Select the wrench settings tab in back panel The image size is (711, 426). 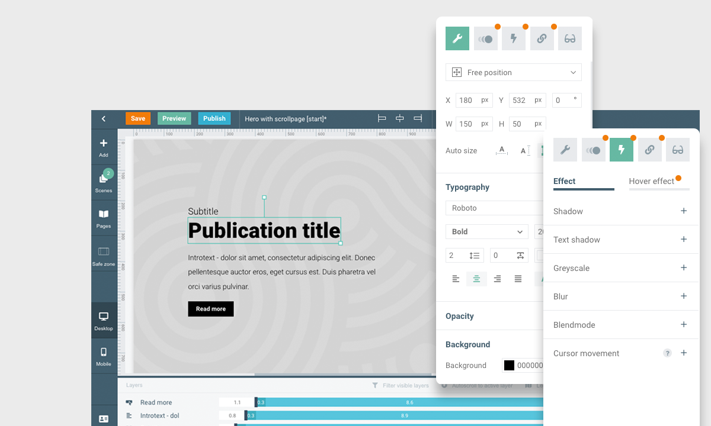coord(457,38)
